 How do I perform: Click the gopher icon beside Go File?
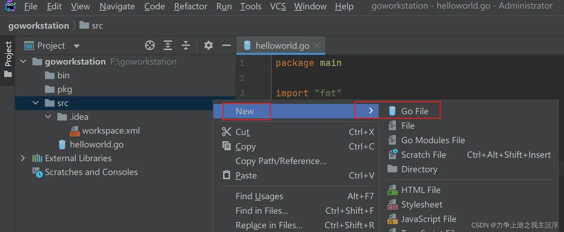[x=392, y=111]
